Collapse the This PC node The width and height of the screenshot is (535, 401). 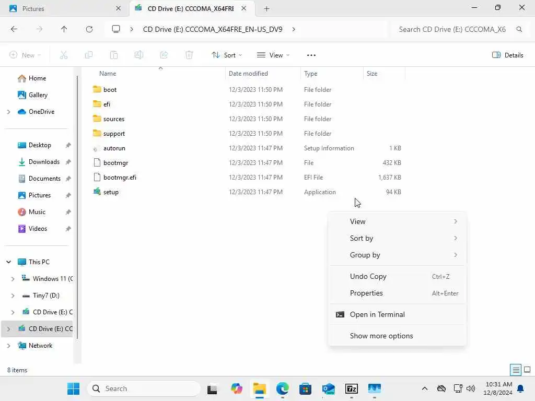(9, 262)
